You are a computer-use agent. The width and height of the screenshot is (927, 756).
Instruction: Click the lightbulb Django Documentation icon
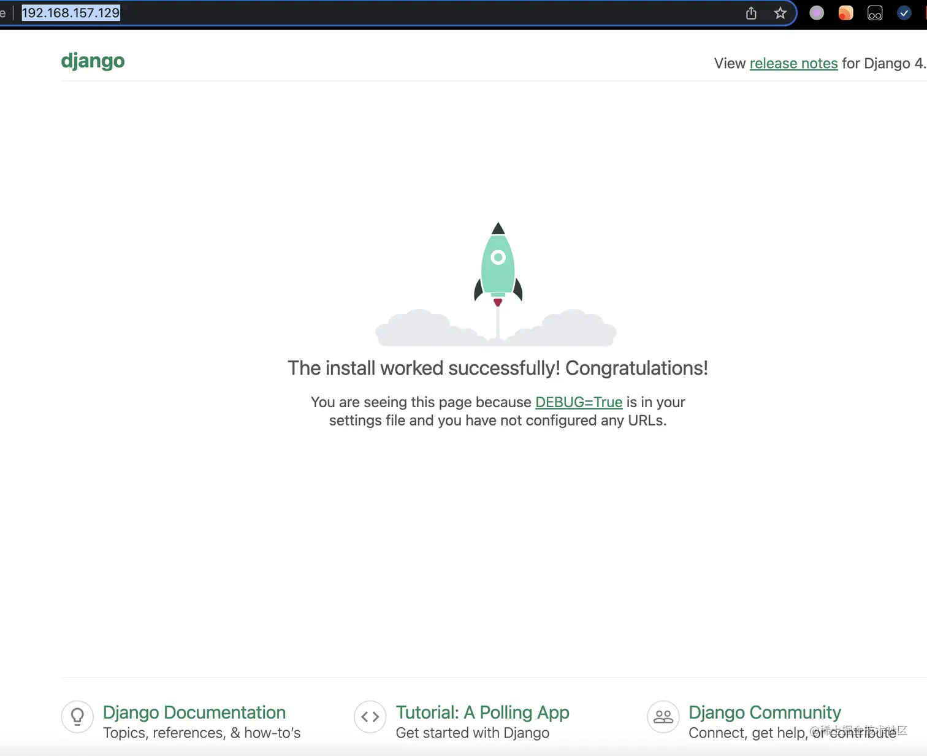pos(77,717)
